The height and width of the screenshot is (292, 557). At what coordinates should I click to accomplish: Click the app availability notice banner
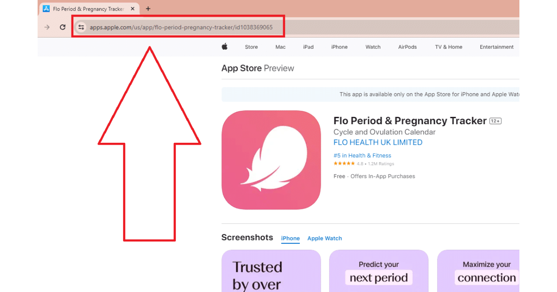(370, 94)
